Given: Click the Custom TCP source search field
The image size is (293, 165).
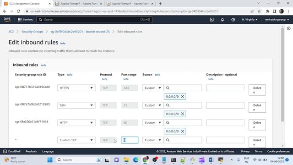Looking at the screenshot, I should point(183,140).
